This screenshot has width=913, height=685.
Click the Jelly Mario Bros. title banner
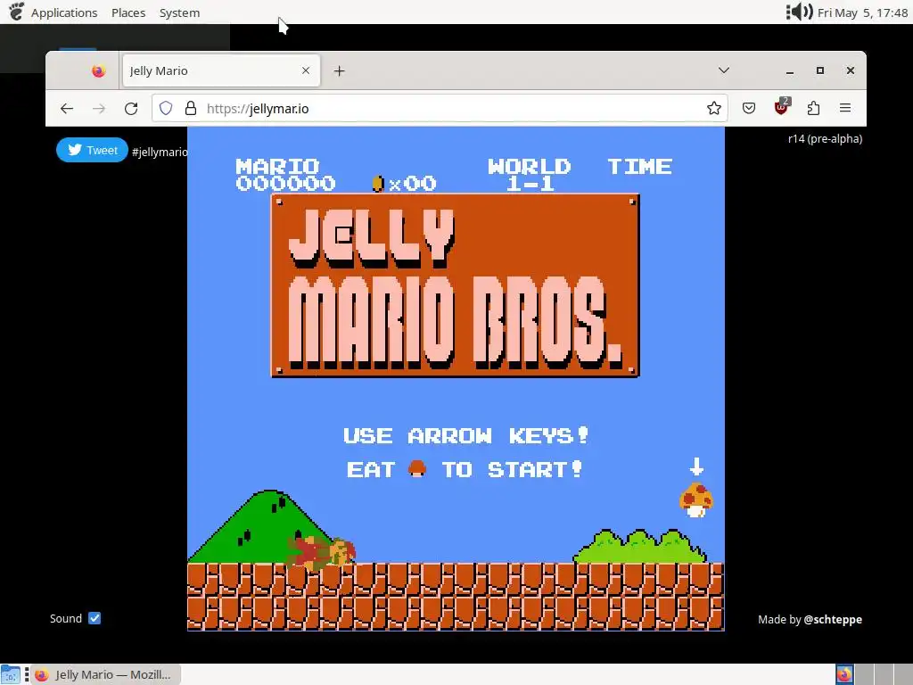(456, 285)
